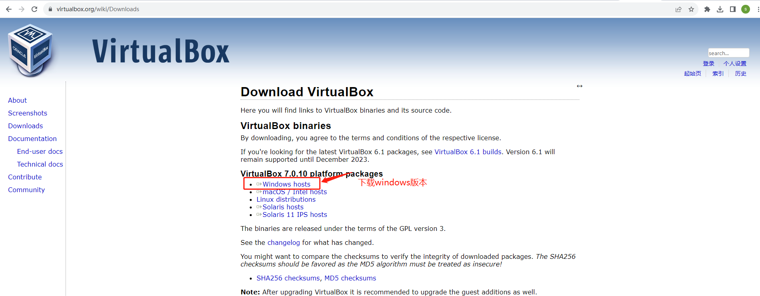Open About in the sidebar
760x296 pixels.
click(18, 100)
